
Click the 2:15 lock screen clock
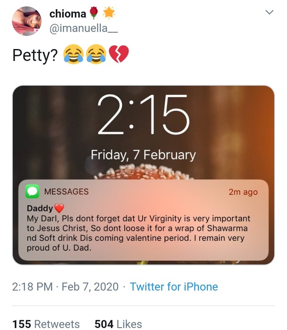click(x=143, y=115)
